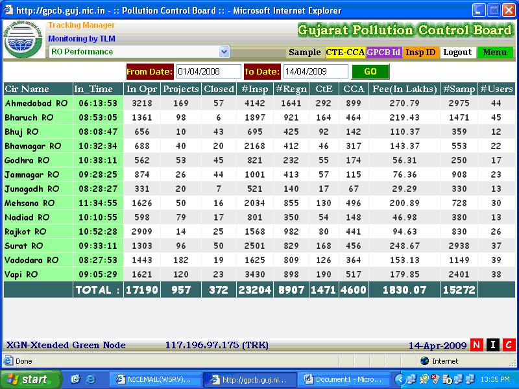Select the Mehsana RO row name

click(x=30, y=203)
